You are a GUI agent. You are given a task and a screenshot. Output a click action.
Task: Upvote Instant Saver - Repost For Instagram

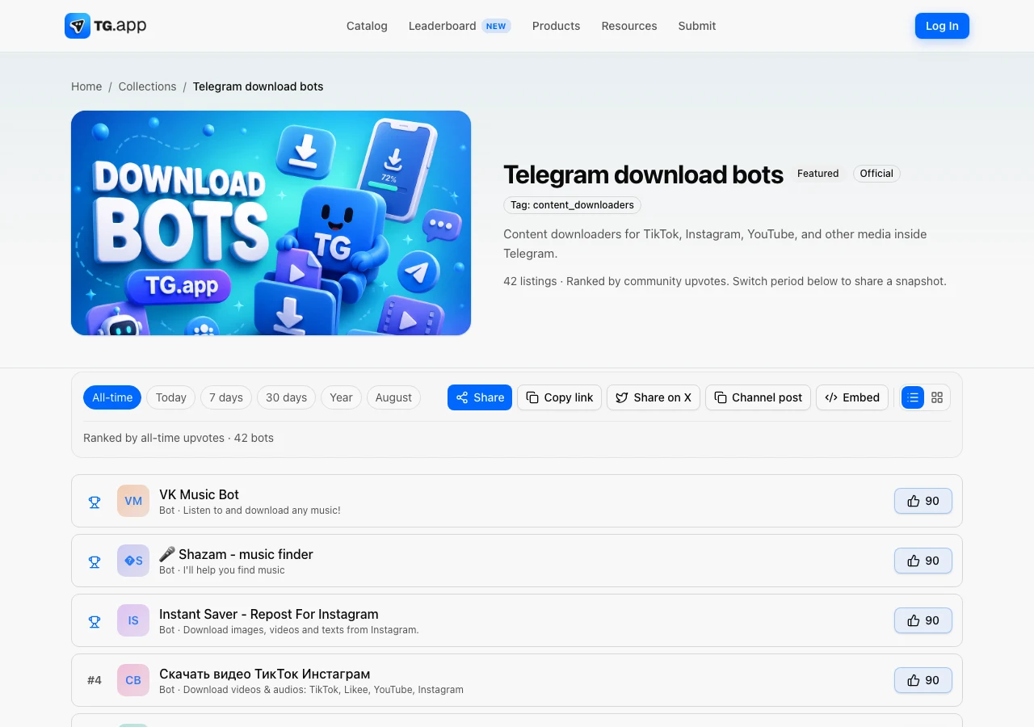coord(923,620)
